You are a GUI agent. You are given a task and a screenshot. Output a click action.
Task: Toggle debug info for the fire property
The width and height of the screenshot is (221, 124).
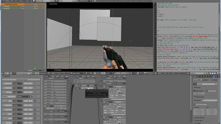click(35, 110)
